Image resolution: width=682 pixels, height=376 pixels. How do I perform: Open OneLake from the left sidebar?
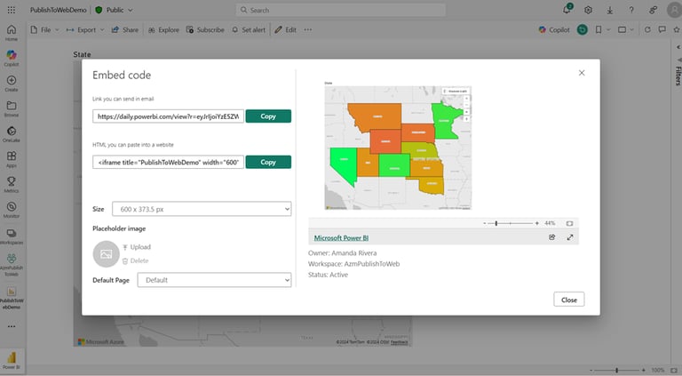(x=12, y=131)
